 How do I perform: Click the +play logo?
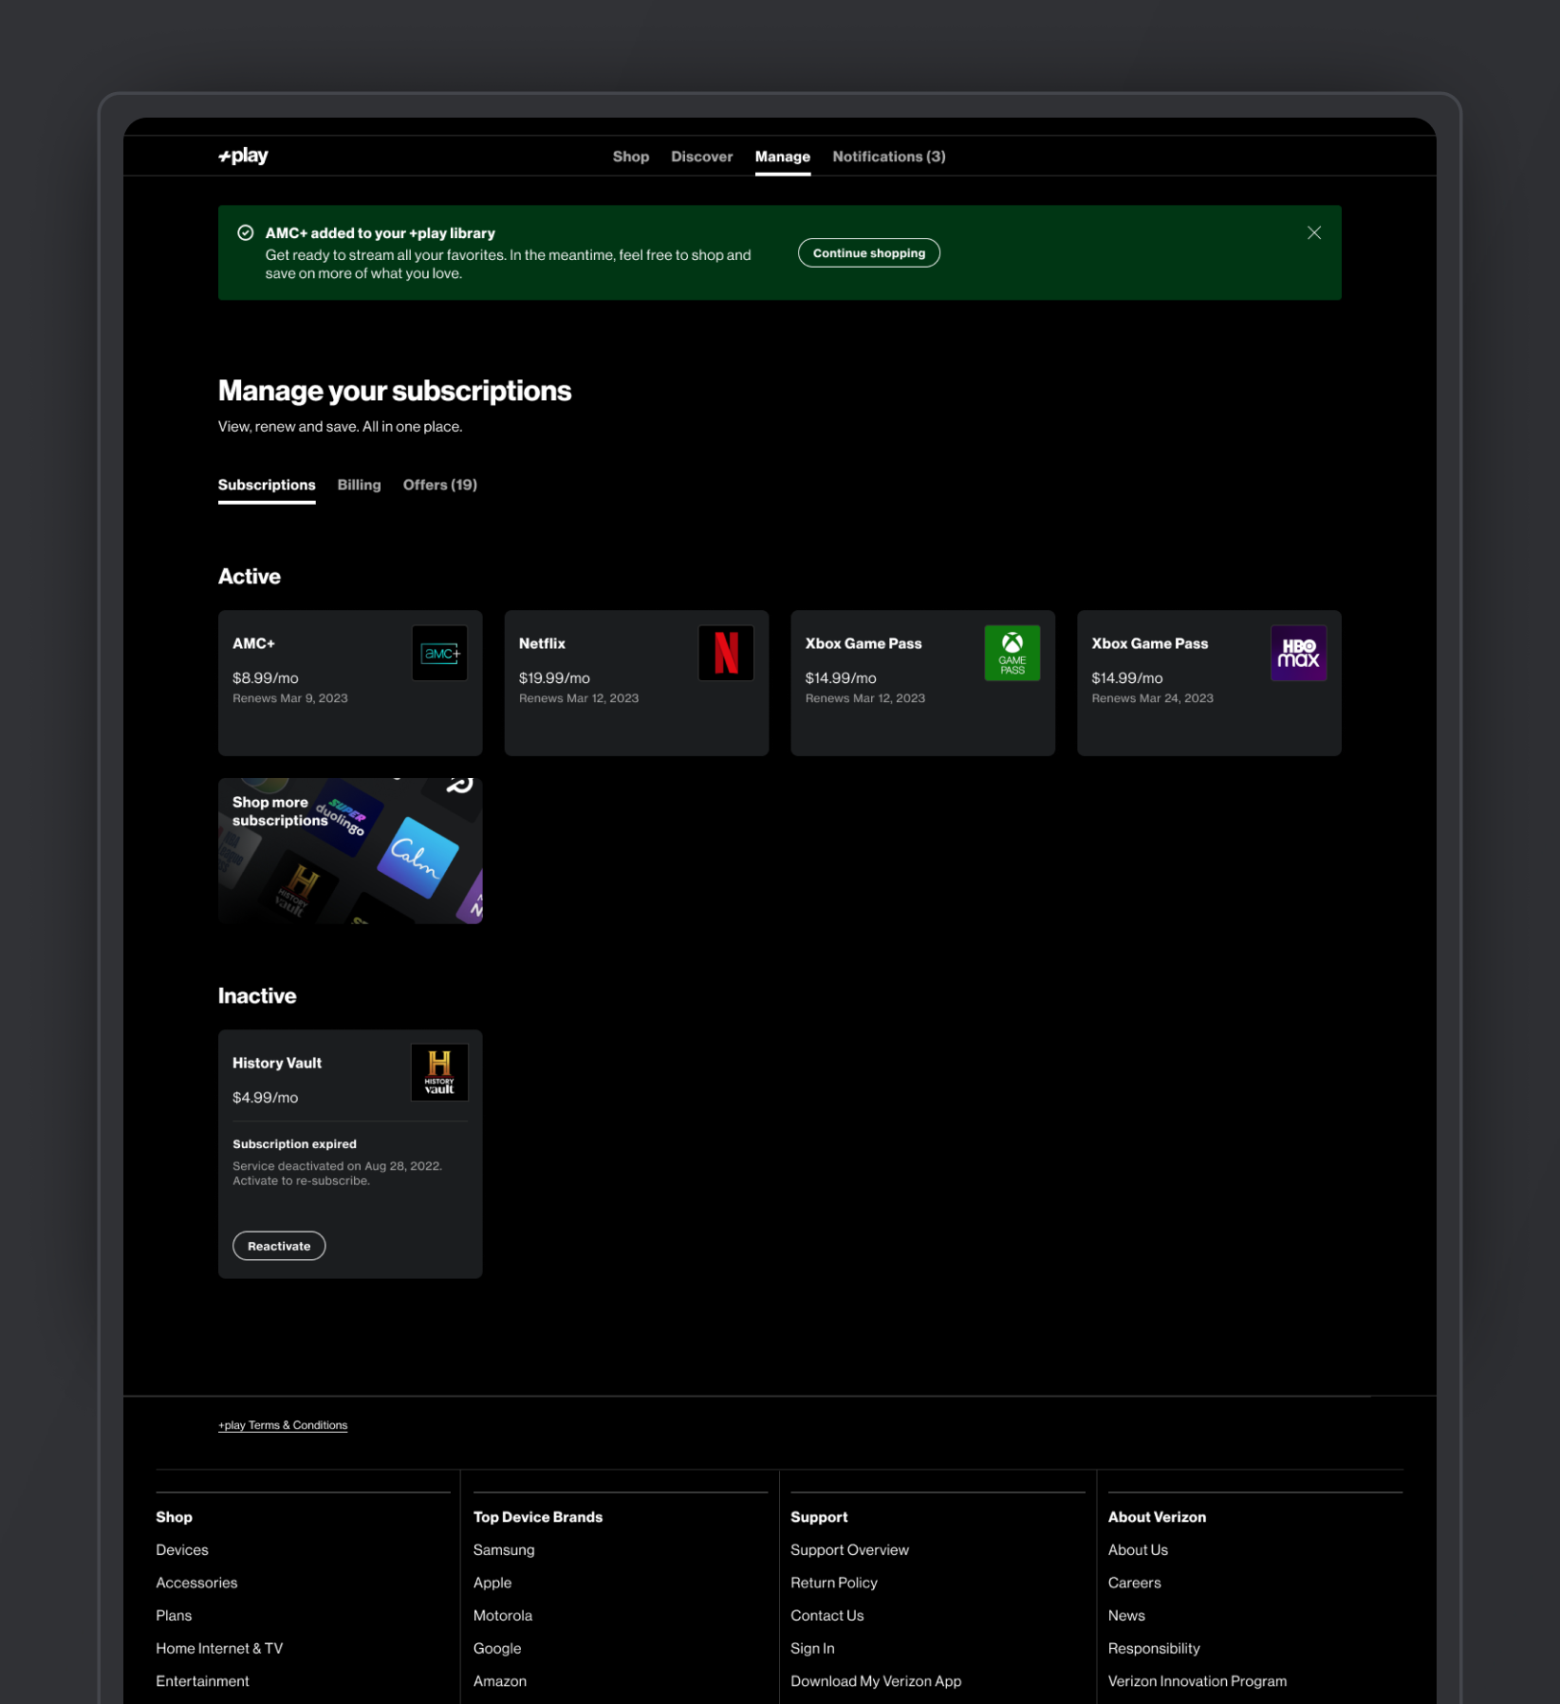tap(243, 156)
